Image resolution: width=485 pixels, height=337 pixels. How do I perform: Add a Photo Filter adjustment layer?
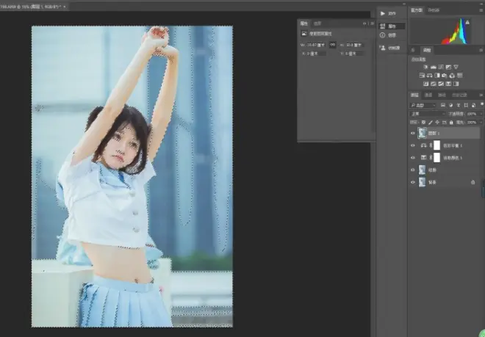coord(445,76)
